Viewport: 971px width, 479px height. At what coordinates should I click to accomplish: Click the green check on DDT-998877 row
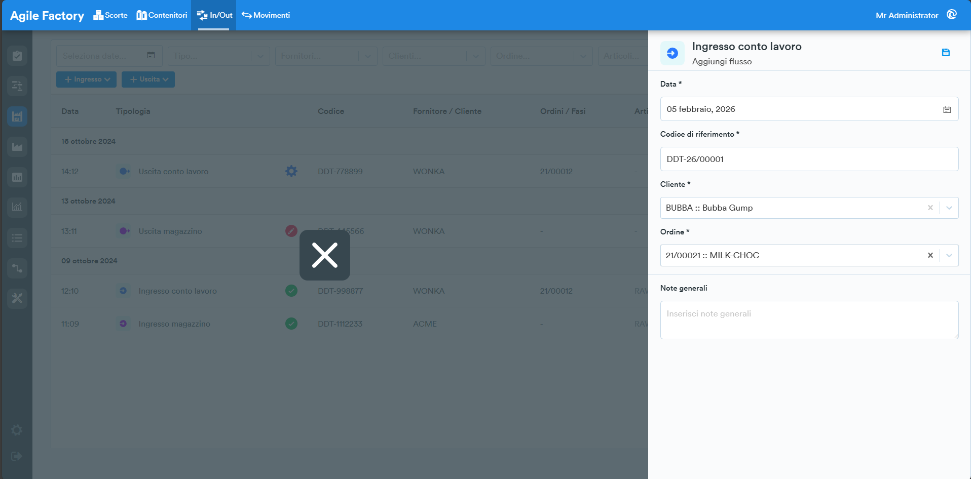[291, 291]
